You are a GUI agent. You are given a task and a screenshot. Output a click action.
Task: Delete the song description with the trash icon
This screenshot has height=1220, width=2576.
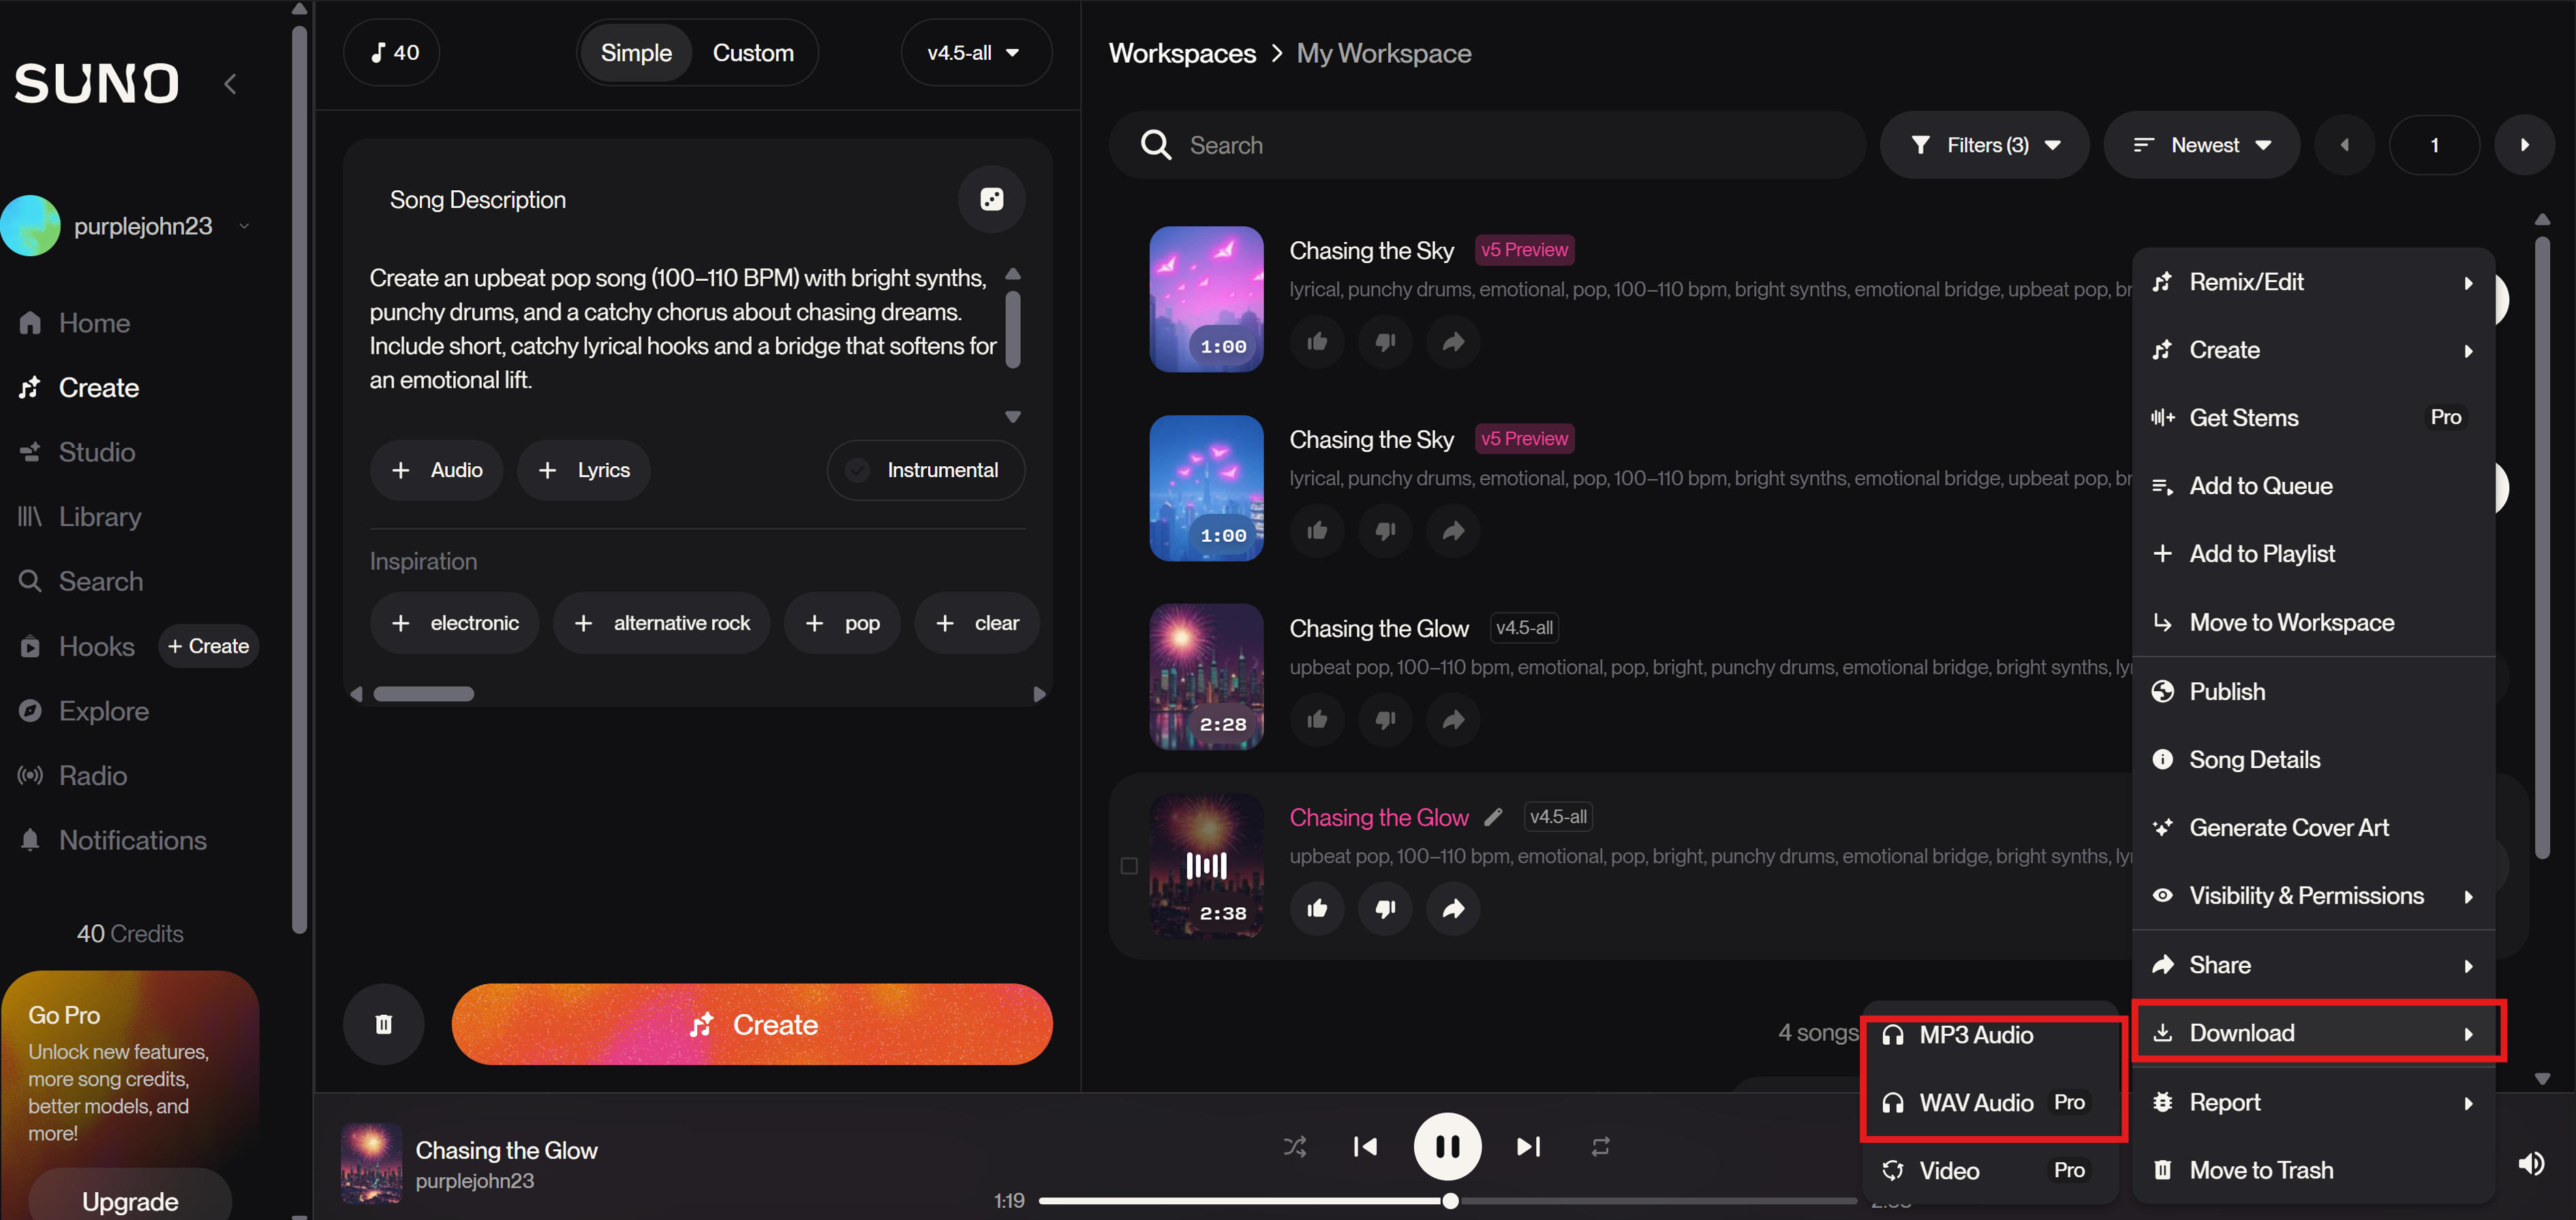383,1024
